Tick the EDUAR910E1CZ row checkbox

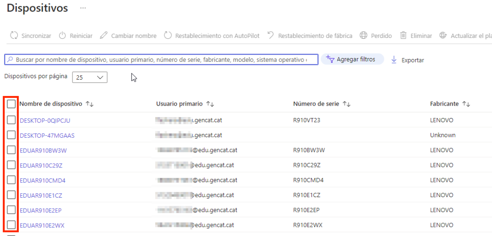point(11,195)
